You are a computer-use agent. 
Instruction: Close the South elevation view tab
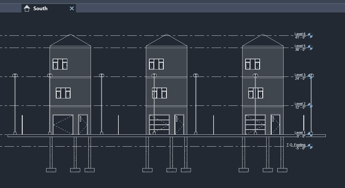[72, 9]
